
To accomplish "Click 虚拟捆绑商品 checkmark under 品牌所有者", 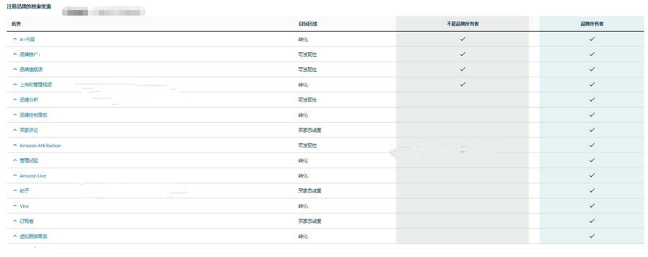I will click(592, 236).
